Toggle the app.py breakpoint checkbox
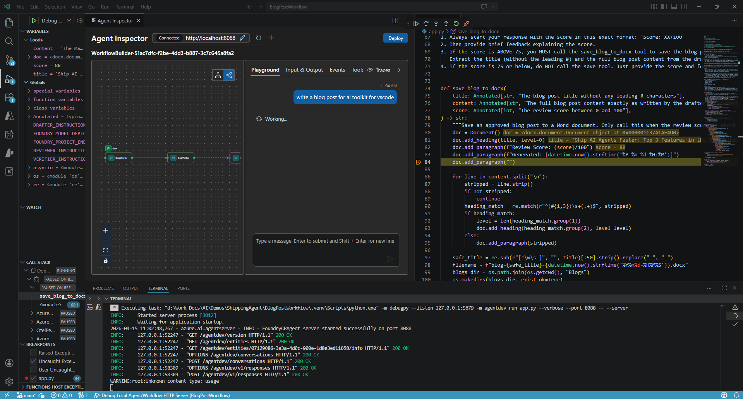The image size is (743, 399). coord(33,378)
